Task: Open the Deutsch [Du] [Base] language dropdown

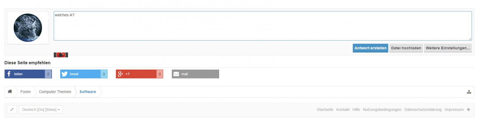Action: click(41, 110)
